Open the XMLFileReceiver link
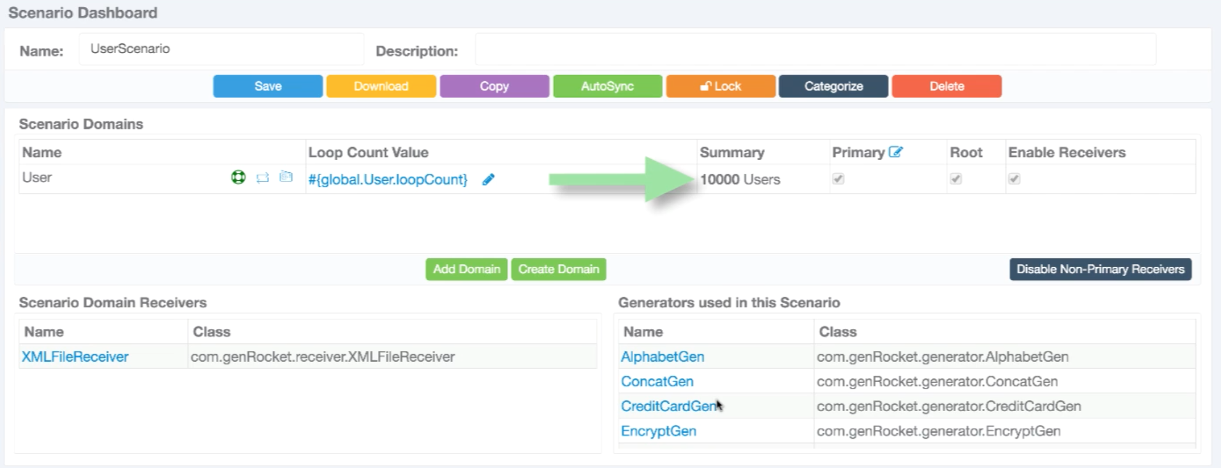Screen dimensions: 1221x468 [75, 357]
